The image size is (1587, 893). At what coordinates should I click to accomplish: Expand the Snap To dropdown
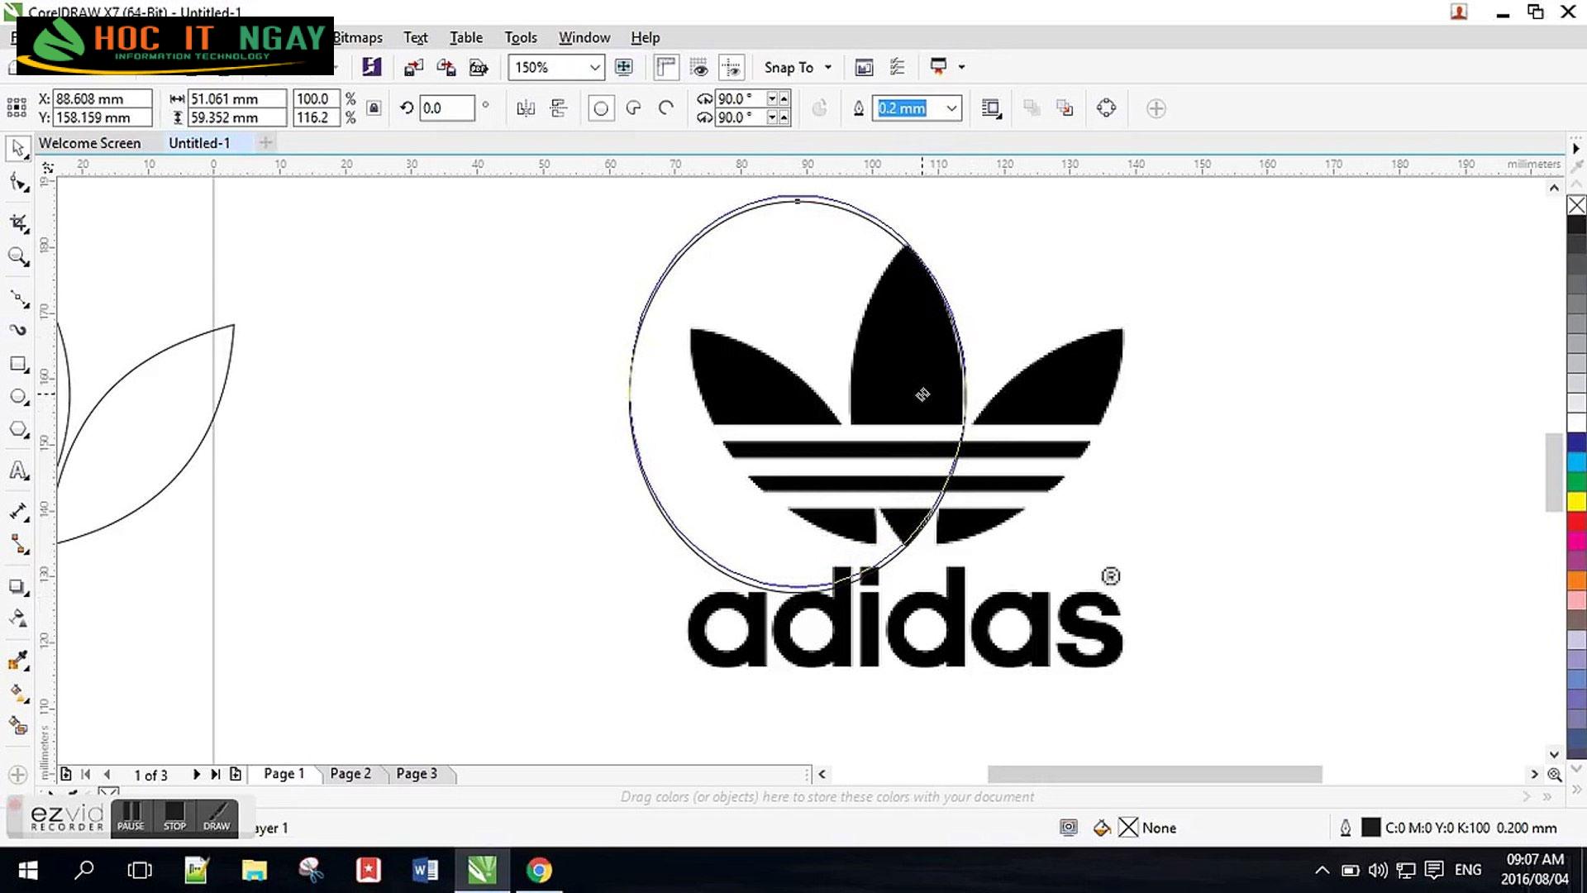pos(828,68)
